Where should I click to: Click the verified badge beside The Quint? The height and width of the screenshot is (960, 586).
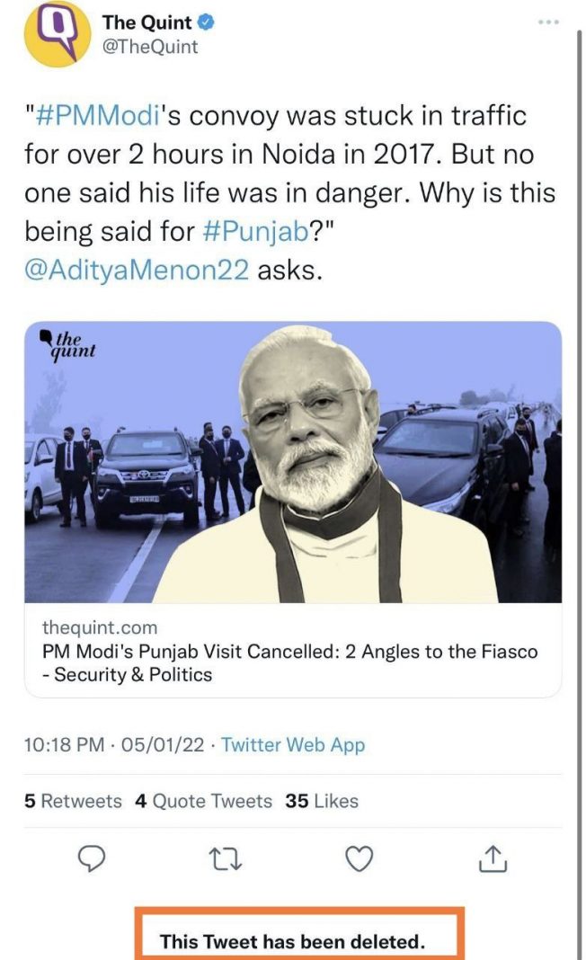coord(205,22)
